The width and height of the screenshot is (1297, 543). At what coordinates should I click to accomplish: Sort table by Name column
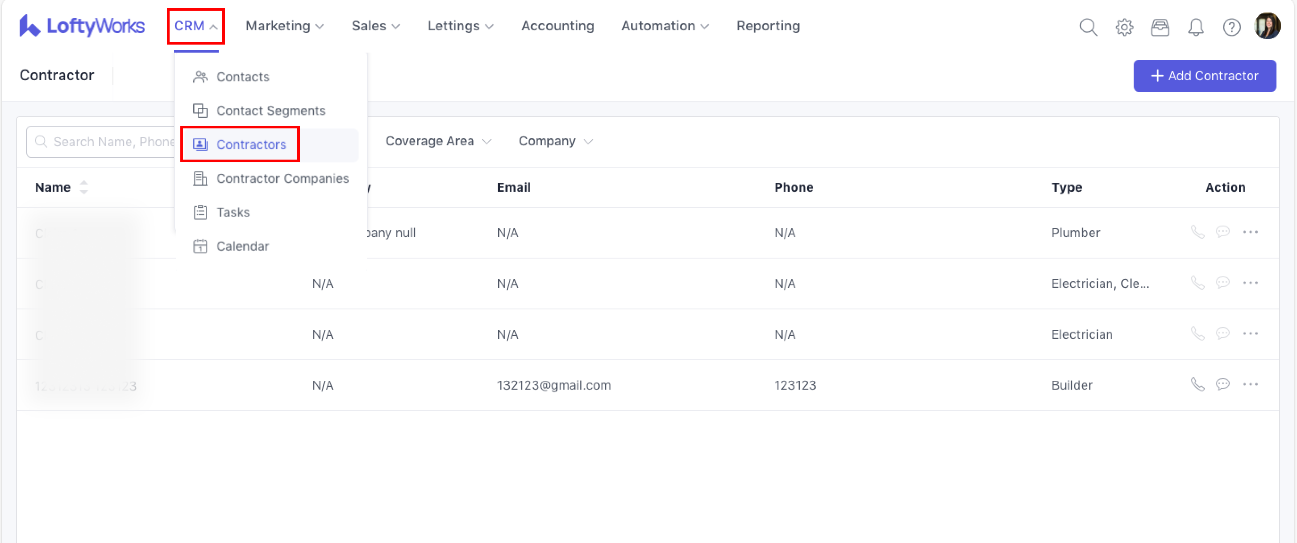click(83, 187)
